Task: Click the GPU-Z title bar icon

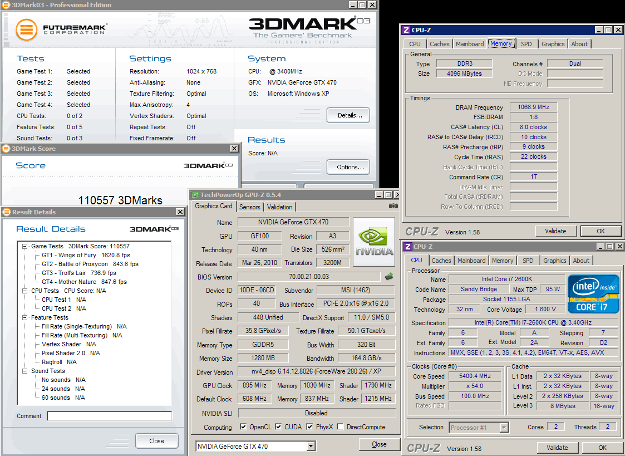Action: [195, 195]
